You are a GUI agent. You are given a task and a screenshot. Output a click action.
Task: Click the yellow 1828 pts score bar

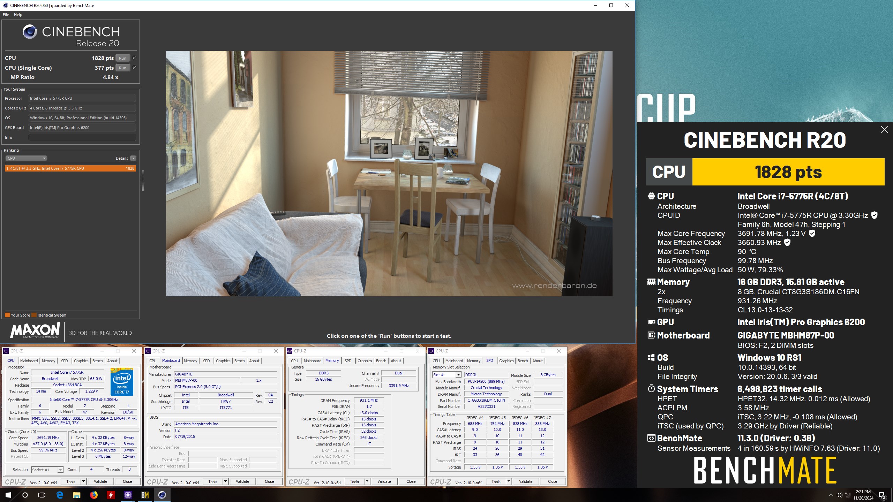(788, 172)
